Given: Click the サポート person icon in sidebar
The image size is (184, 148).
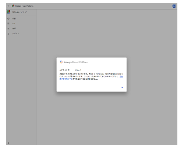Looking at the screenshot, I should [x=8, y=33].
